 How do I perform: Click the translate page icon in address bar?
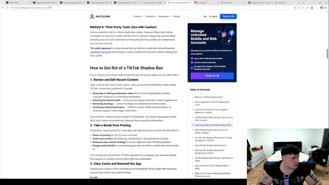(295, 8)
